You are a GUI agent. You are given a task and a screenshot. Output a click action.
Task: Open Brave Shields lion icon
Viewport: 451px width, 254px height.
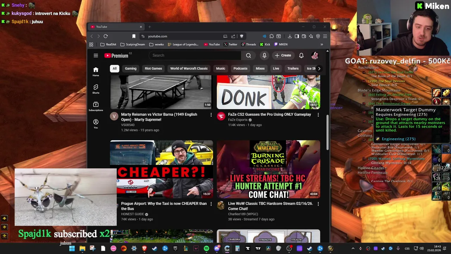(x=241, y=36)
